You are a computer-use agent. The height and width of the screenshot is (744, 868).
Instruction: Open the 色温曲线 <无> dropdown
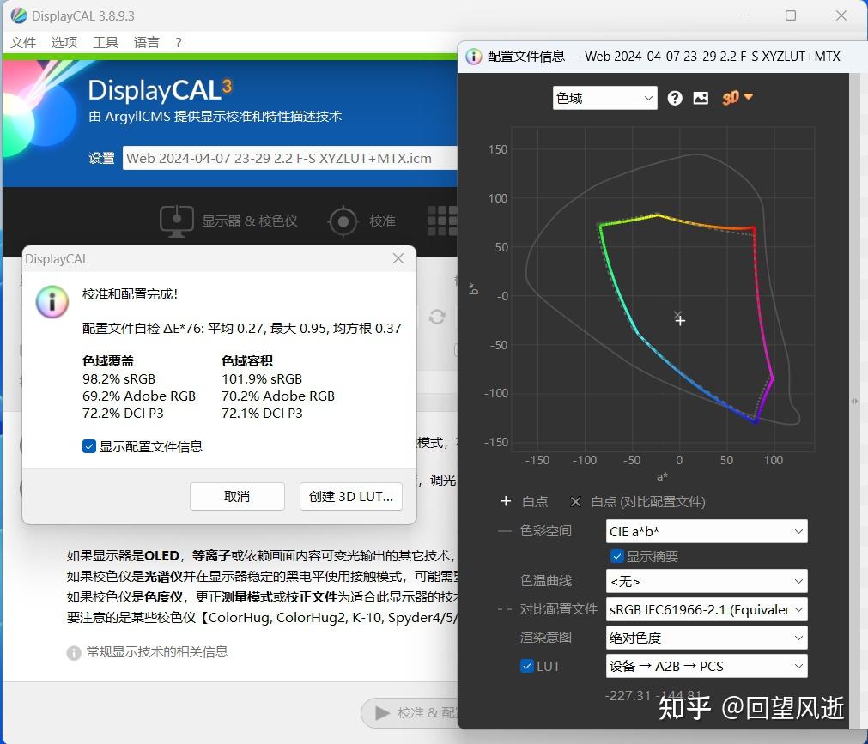(x=707, y=581)
